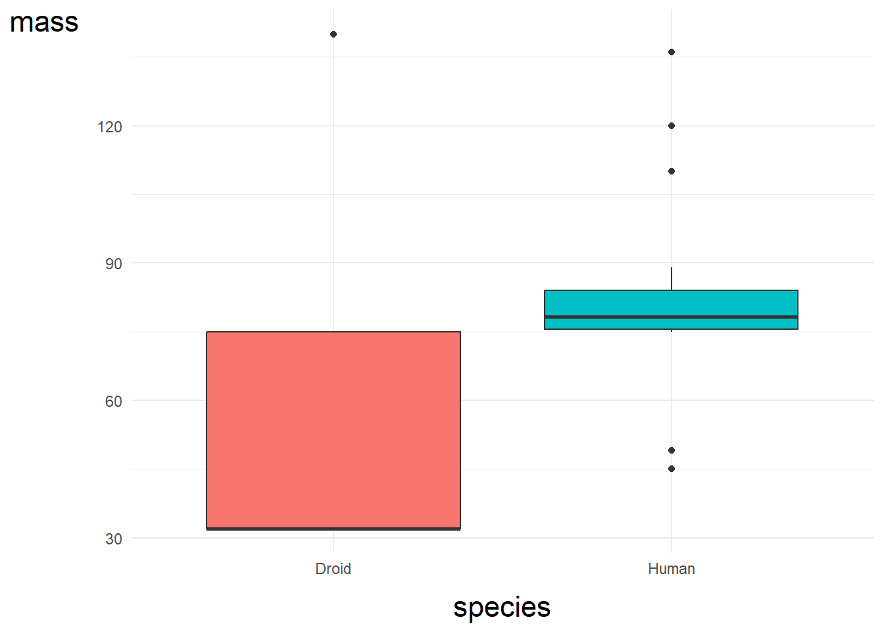Screen dimensions: 884x632
Task: Click the 60 y-axis tick label
Action: [114, 402]
